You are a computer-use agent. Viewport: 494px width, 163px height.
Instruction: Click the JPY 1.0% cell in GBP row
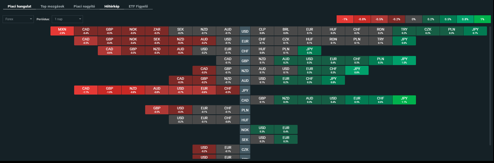tap(404, 61)
